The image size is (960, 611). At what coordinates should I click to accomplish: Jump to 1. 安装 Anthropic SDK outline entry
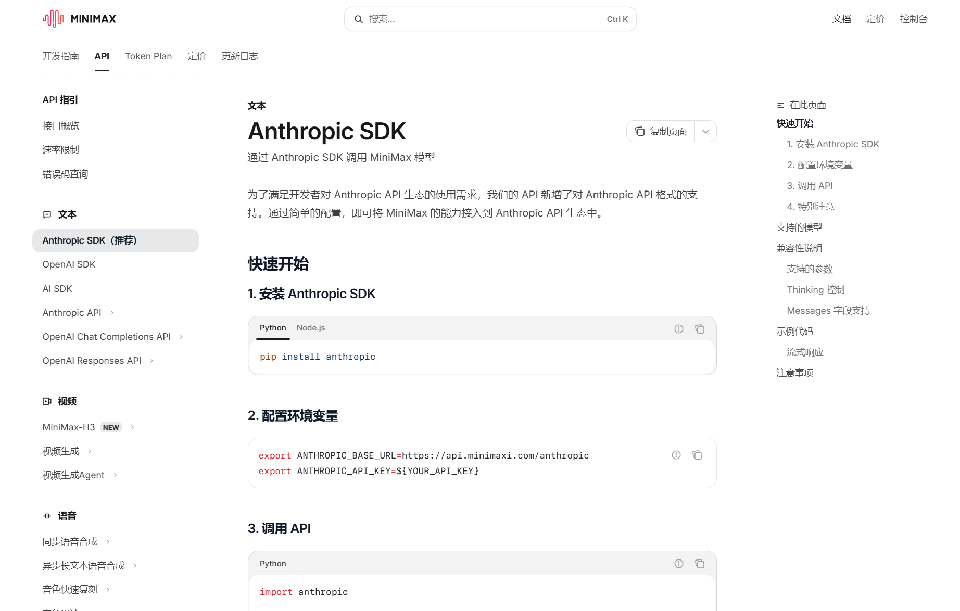tap(833, 144)
